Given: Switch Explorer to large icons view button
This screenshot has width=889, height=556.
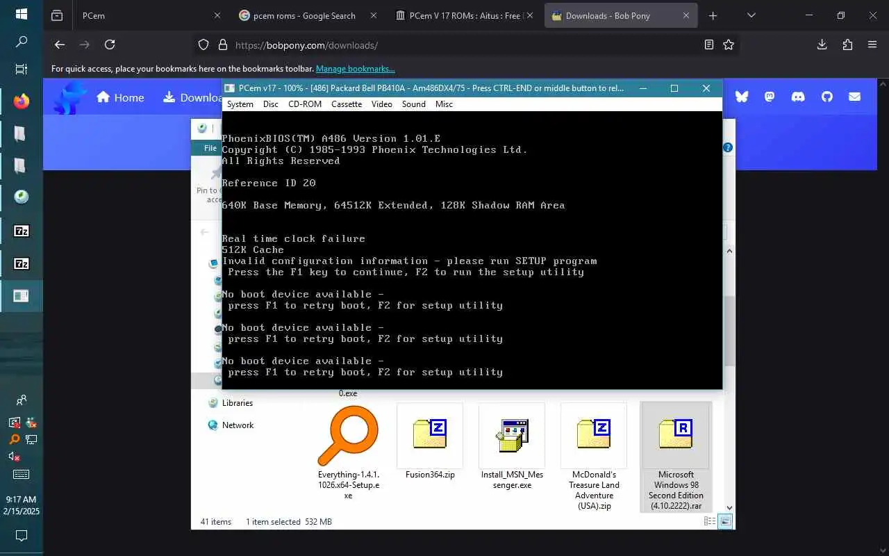Looking at the screenshot, I should pyautogui.click(x=725, y=521).
